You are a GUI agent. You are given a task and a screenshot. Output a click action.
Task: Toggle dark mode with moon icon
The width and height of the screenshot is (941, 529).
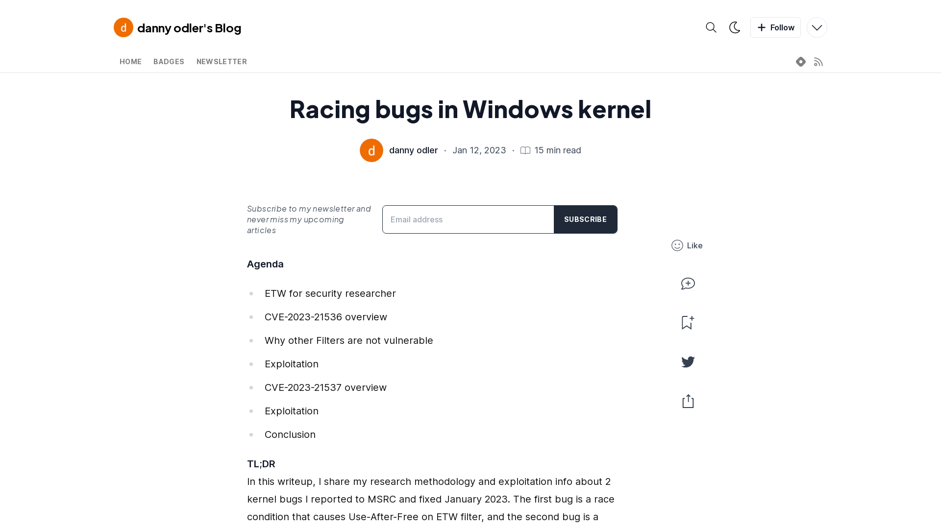735,27
